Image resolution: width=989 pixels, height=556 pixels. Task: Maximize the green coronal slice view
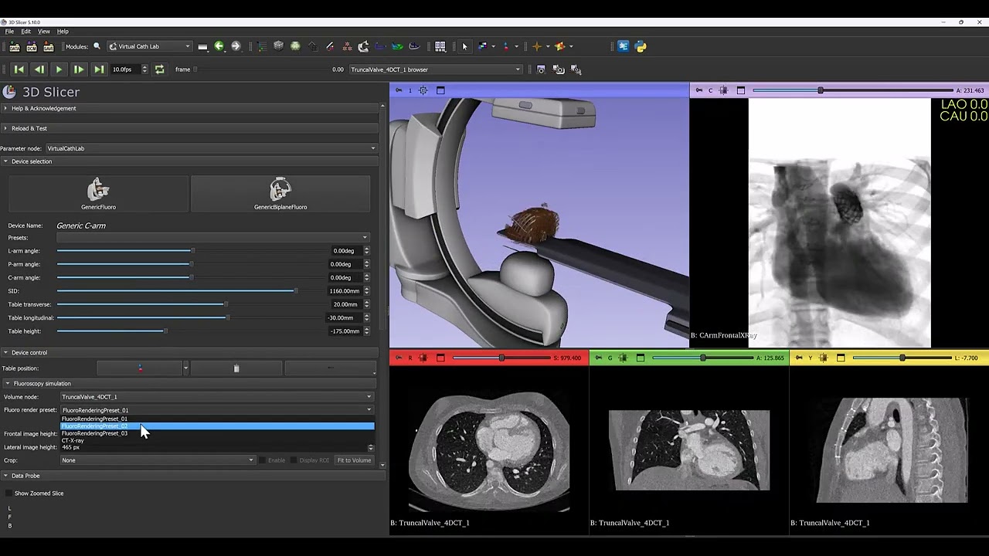tap(641, 358)
